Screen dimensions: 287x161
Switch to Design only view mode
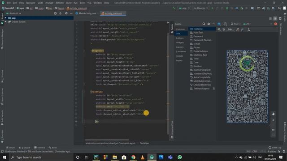280,18
